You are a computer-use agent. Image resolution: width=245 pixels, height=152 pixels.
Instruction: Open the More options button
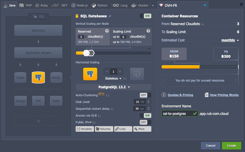142,129
